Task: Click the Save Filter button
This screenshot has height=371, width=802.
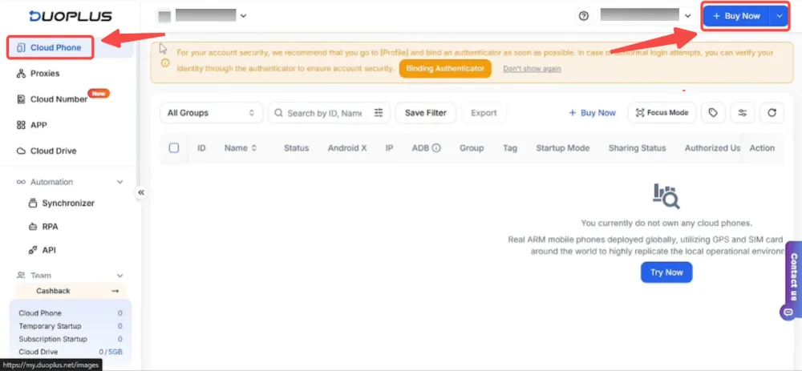Action: (426, 113)
